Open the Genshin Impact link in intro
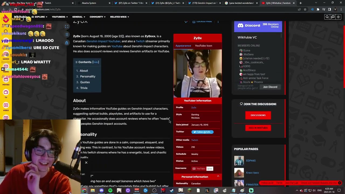 click(96, 41)
